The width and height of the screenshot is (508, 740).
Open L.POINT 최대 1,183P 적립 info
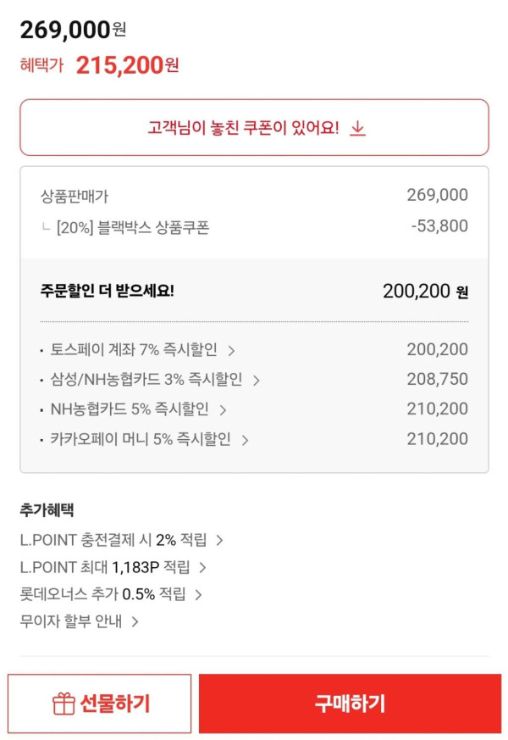tap(105, 567)
